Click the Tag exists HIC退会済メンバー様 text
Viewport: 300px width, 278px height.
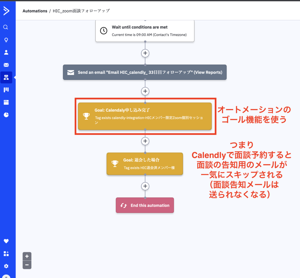tap(149, 168)
